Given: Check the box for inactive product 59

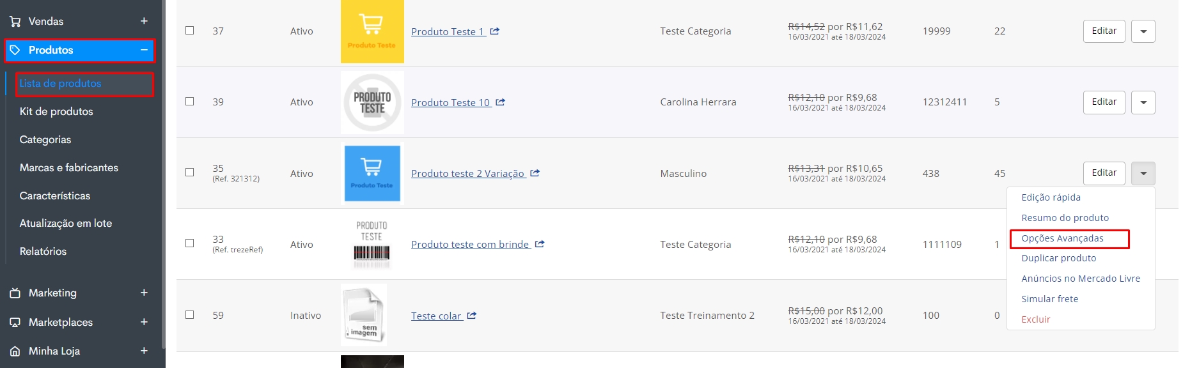Looking at the screenshot, I should coord(190,314).
